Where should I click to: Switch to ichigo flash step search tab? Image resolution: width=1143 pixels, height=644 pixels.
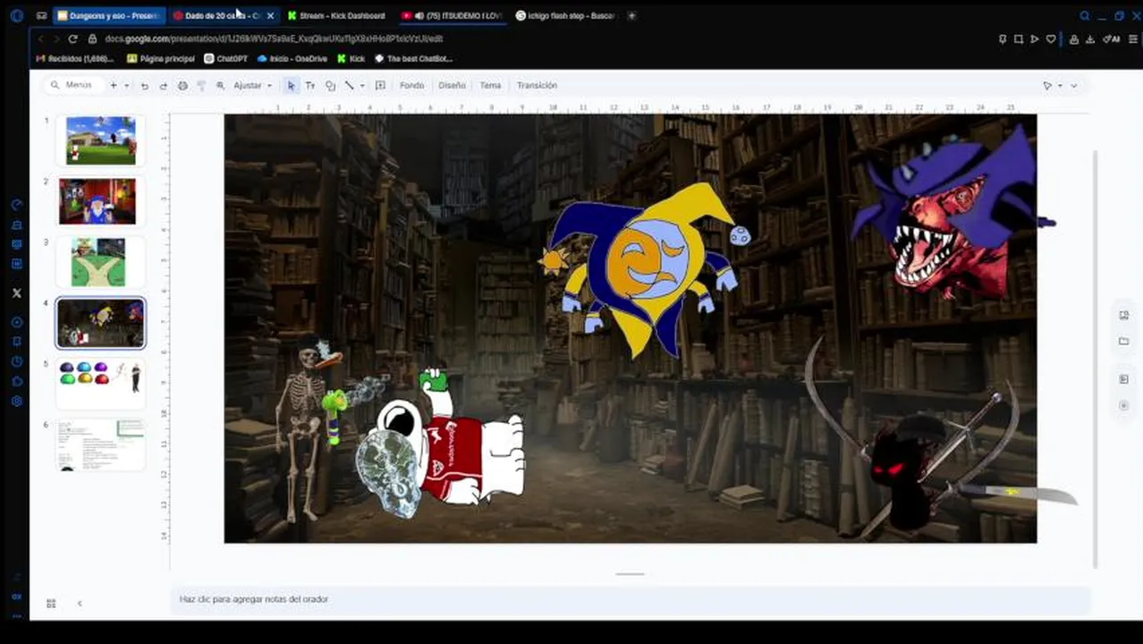pos(566,15)
